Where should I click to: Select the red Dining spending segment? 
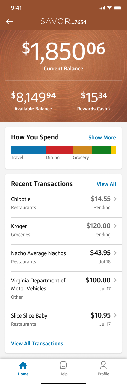59,150
